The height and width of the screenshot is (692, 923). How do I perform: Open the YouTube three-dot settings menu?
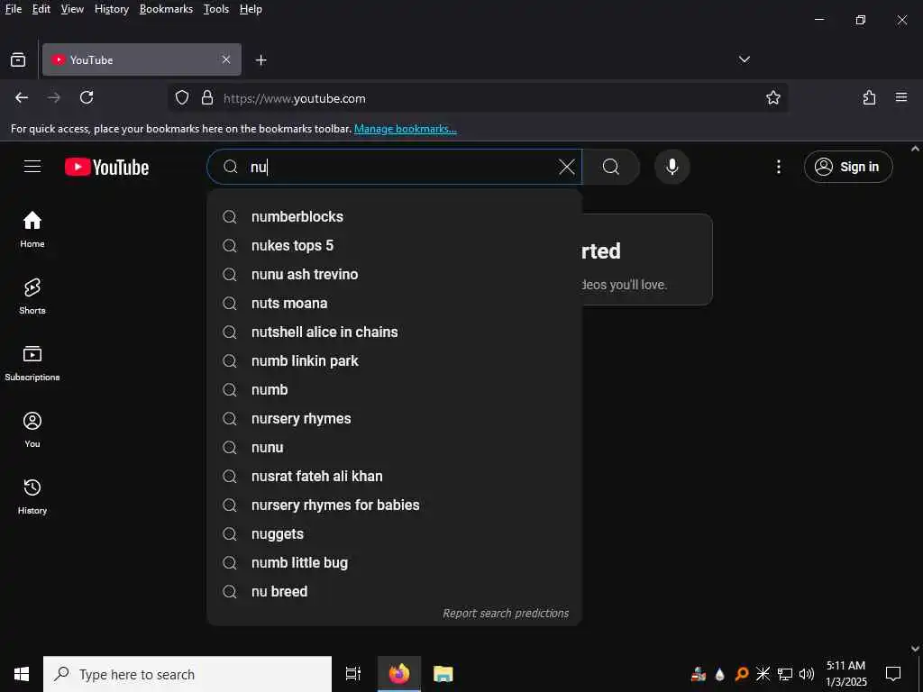coord(778,167)
